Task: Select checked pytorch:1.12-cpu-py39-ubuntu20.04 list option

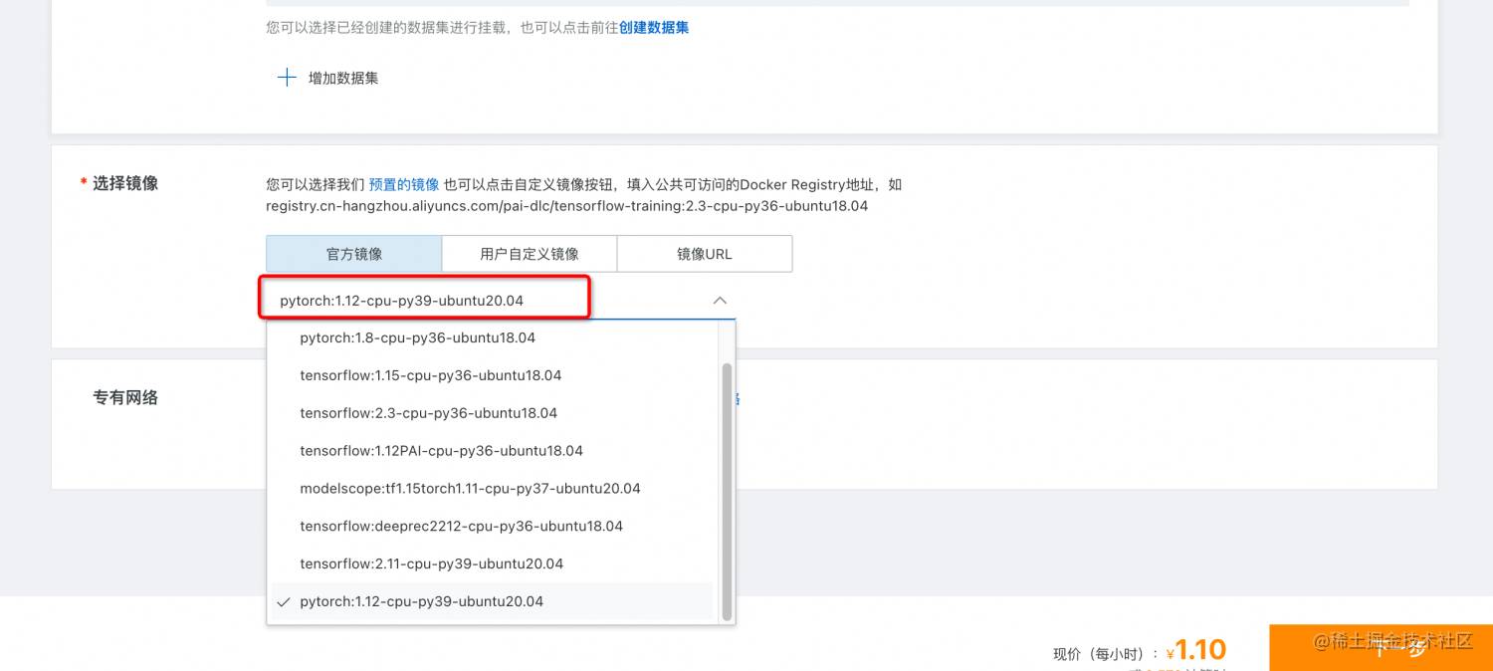Action: click(x=492, y=601)
